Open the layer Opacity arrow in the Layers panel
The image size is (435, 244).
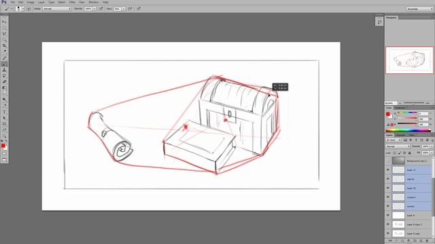pyautogui.click(x=432, y=146)
